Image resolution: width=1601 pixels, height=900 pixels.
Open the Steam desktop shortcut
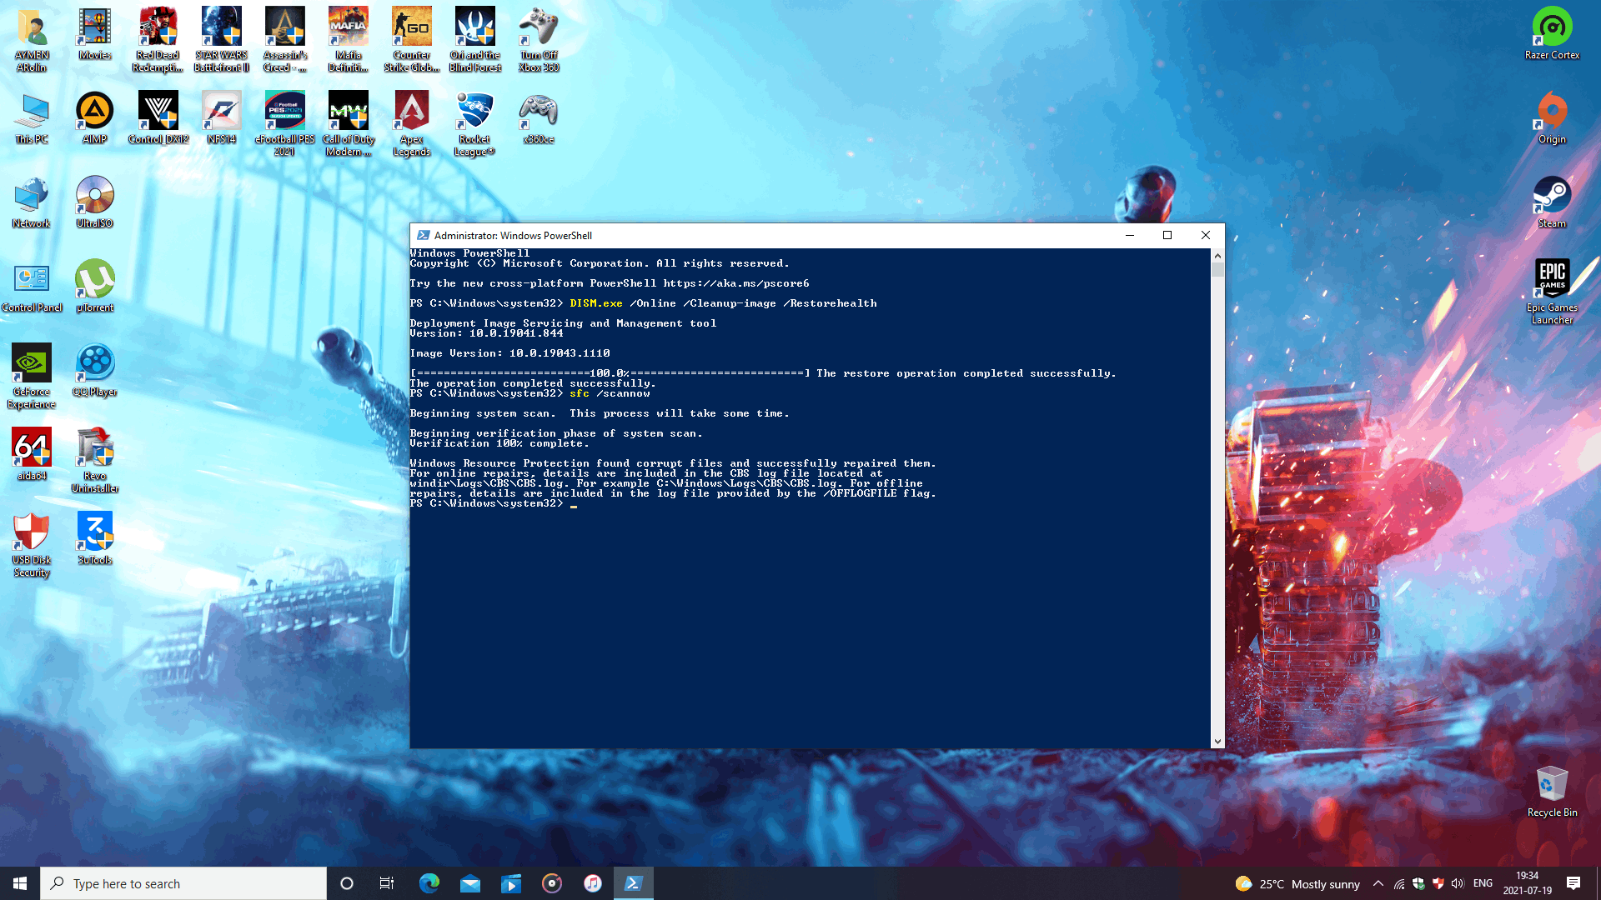(1551, 200)
